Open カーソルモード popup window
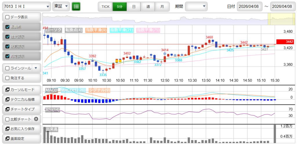The height and width of the screenshot is (145, 297). (21, 90)
